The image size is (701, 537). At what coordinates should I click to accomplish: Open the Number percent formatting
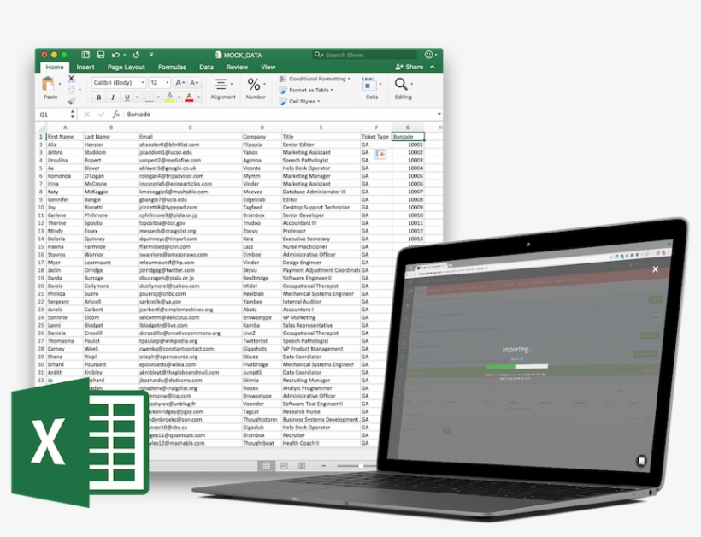click(254, 84)
